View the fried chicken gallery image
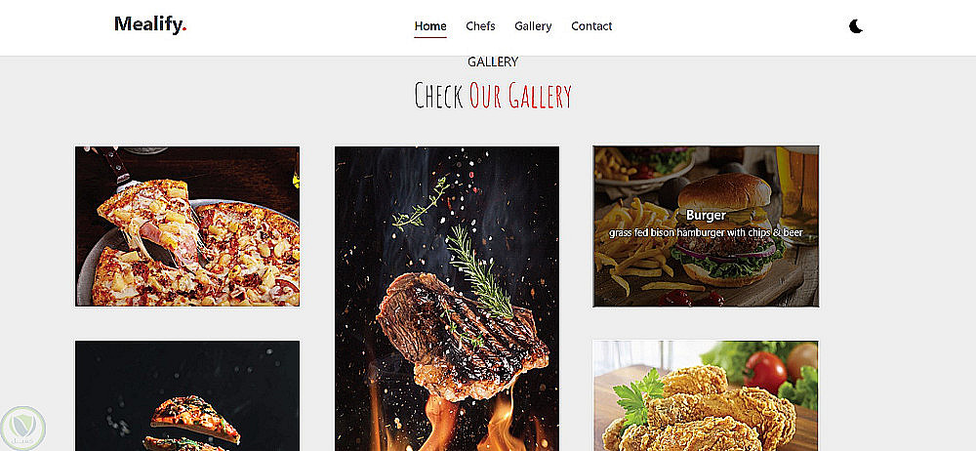This screenshot has width=976, height=451. click(706, 395)
